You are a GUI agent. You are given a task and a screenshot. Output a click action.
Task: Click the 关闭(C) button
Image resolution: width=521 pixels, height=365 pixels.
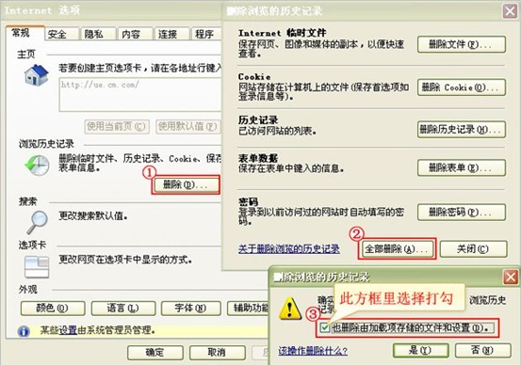point(474,249)
